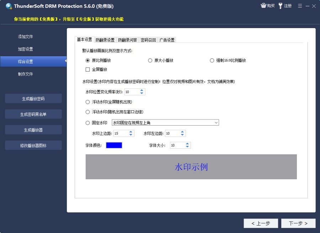Click 生成播放器 button

coord(33,130)
